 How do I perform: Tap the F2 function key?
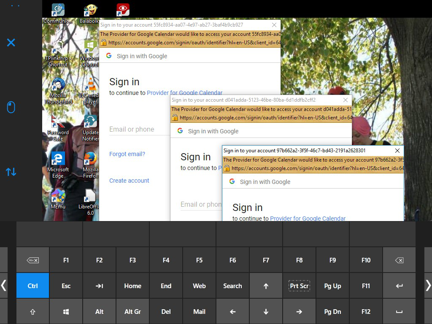coord(99,260)
